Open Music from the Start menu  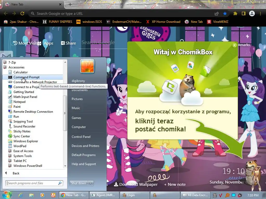[76, 108]
